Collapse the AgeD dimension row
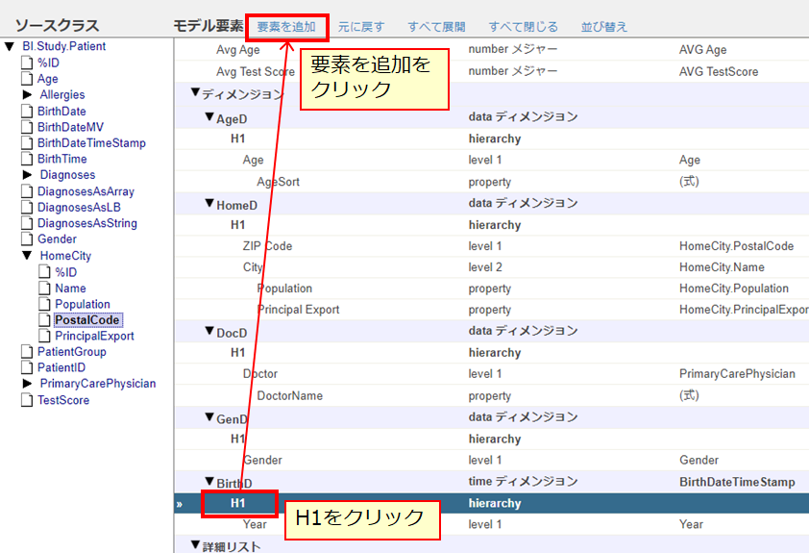This screenshot has width=809, height=553. (209, 116)
